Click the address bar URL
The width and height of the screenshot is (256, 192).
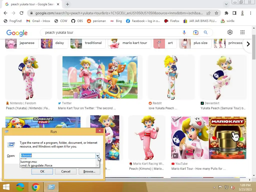click(119, 13)
